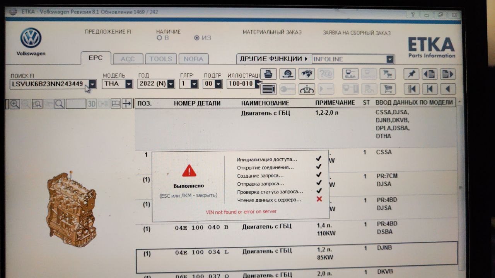Switch to the ACC tab
Screen dimensions: 495x278
pos(128,59)
